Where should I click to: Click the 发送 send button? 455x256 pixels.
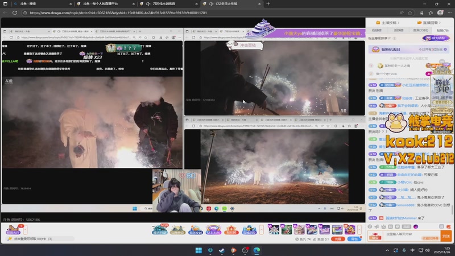[446, 236]
